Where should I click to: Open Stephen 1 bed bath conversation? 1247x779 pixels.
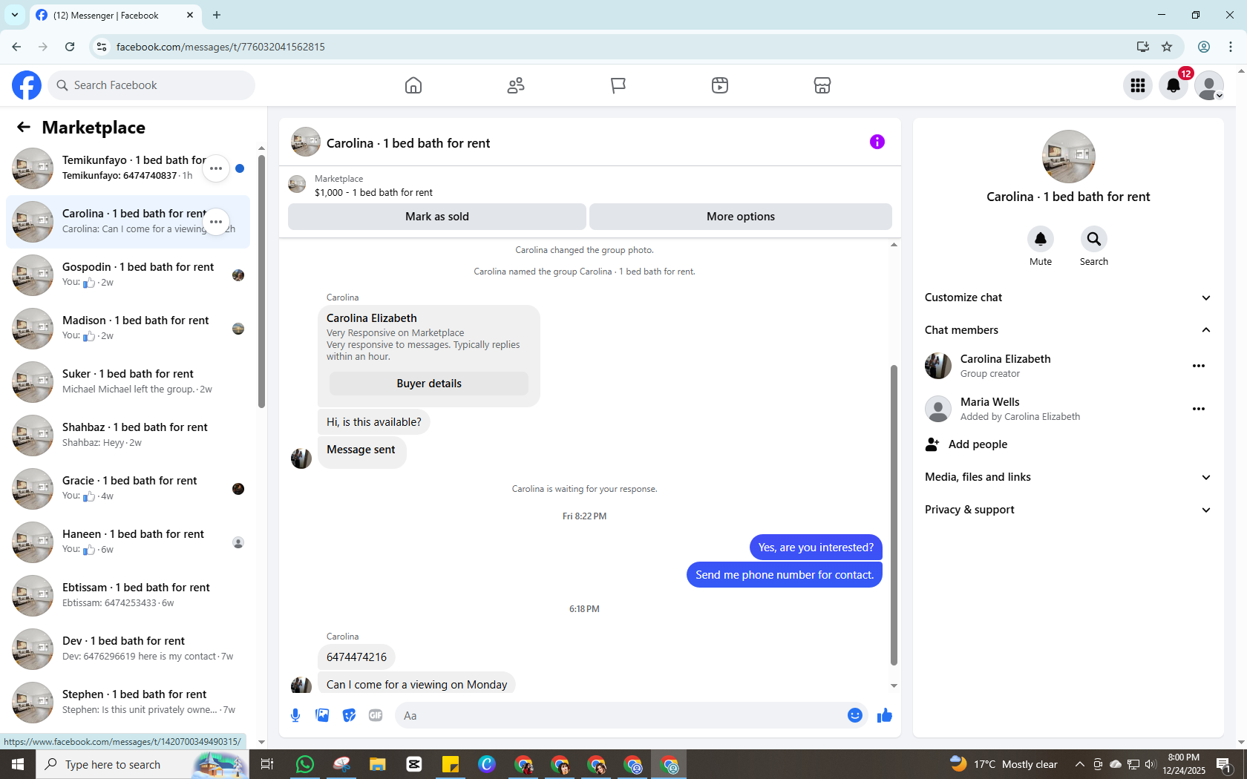pos(128,703)
